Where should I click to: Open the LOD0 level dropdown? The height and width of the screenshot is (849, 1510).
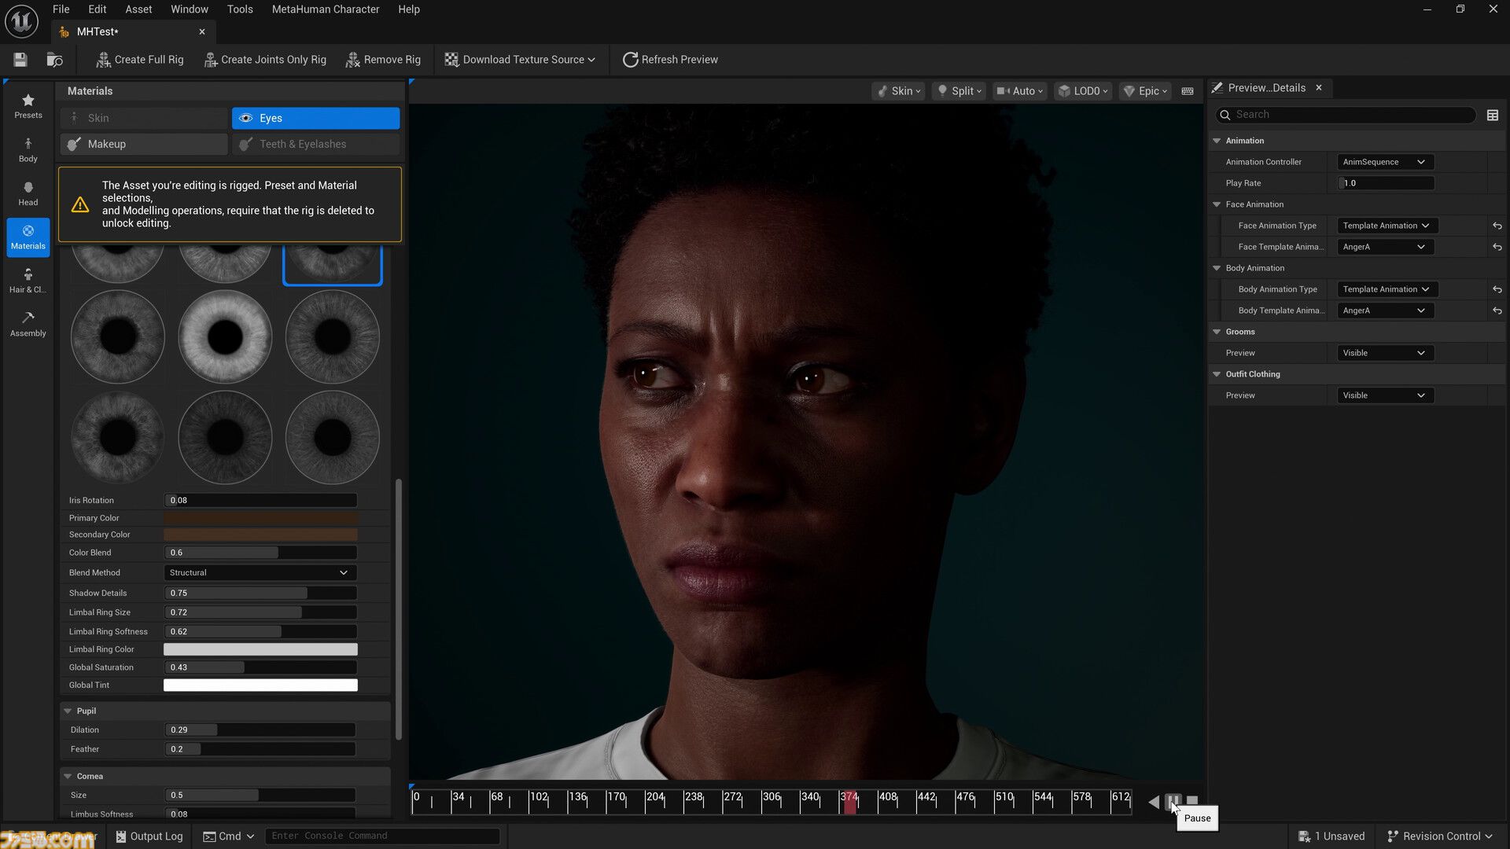point(1082,91)
